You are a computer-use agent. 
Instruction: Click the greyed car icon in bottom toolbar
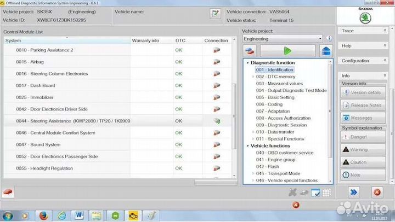tap(304, 193)
